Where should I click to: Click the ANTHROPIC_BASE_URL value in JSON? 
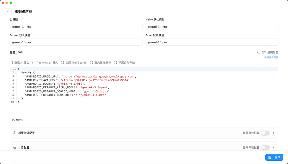pyautogui.click(x=99, y=76)
